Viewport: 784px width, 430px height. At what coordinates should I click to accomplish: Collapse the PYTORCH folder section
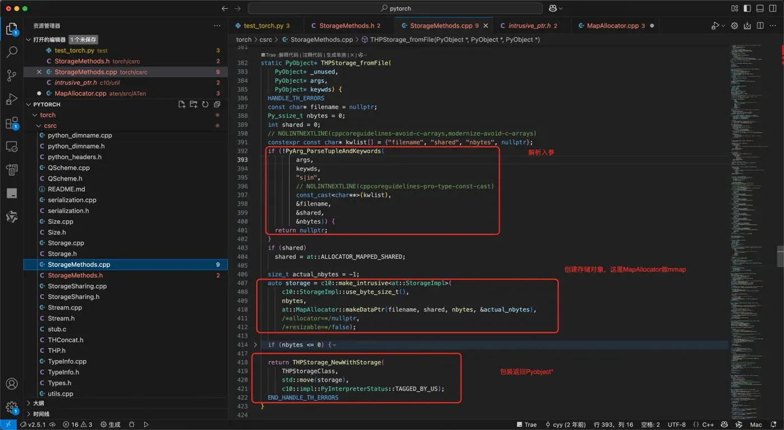pos(29,105)
